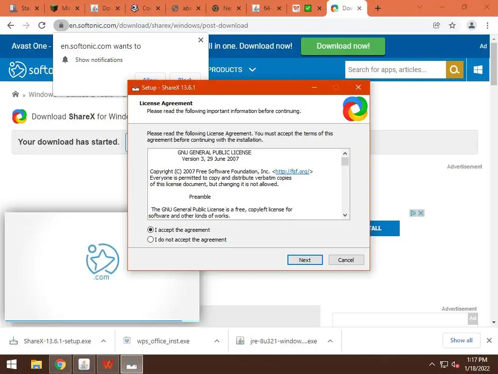Click the ShareX setup taskbar icon
This screenshot has height=374, width=498.
(132, 364)
